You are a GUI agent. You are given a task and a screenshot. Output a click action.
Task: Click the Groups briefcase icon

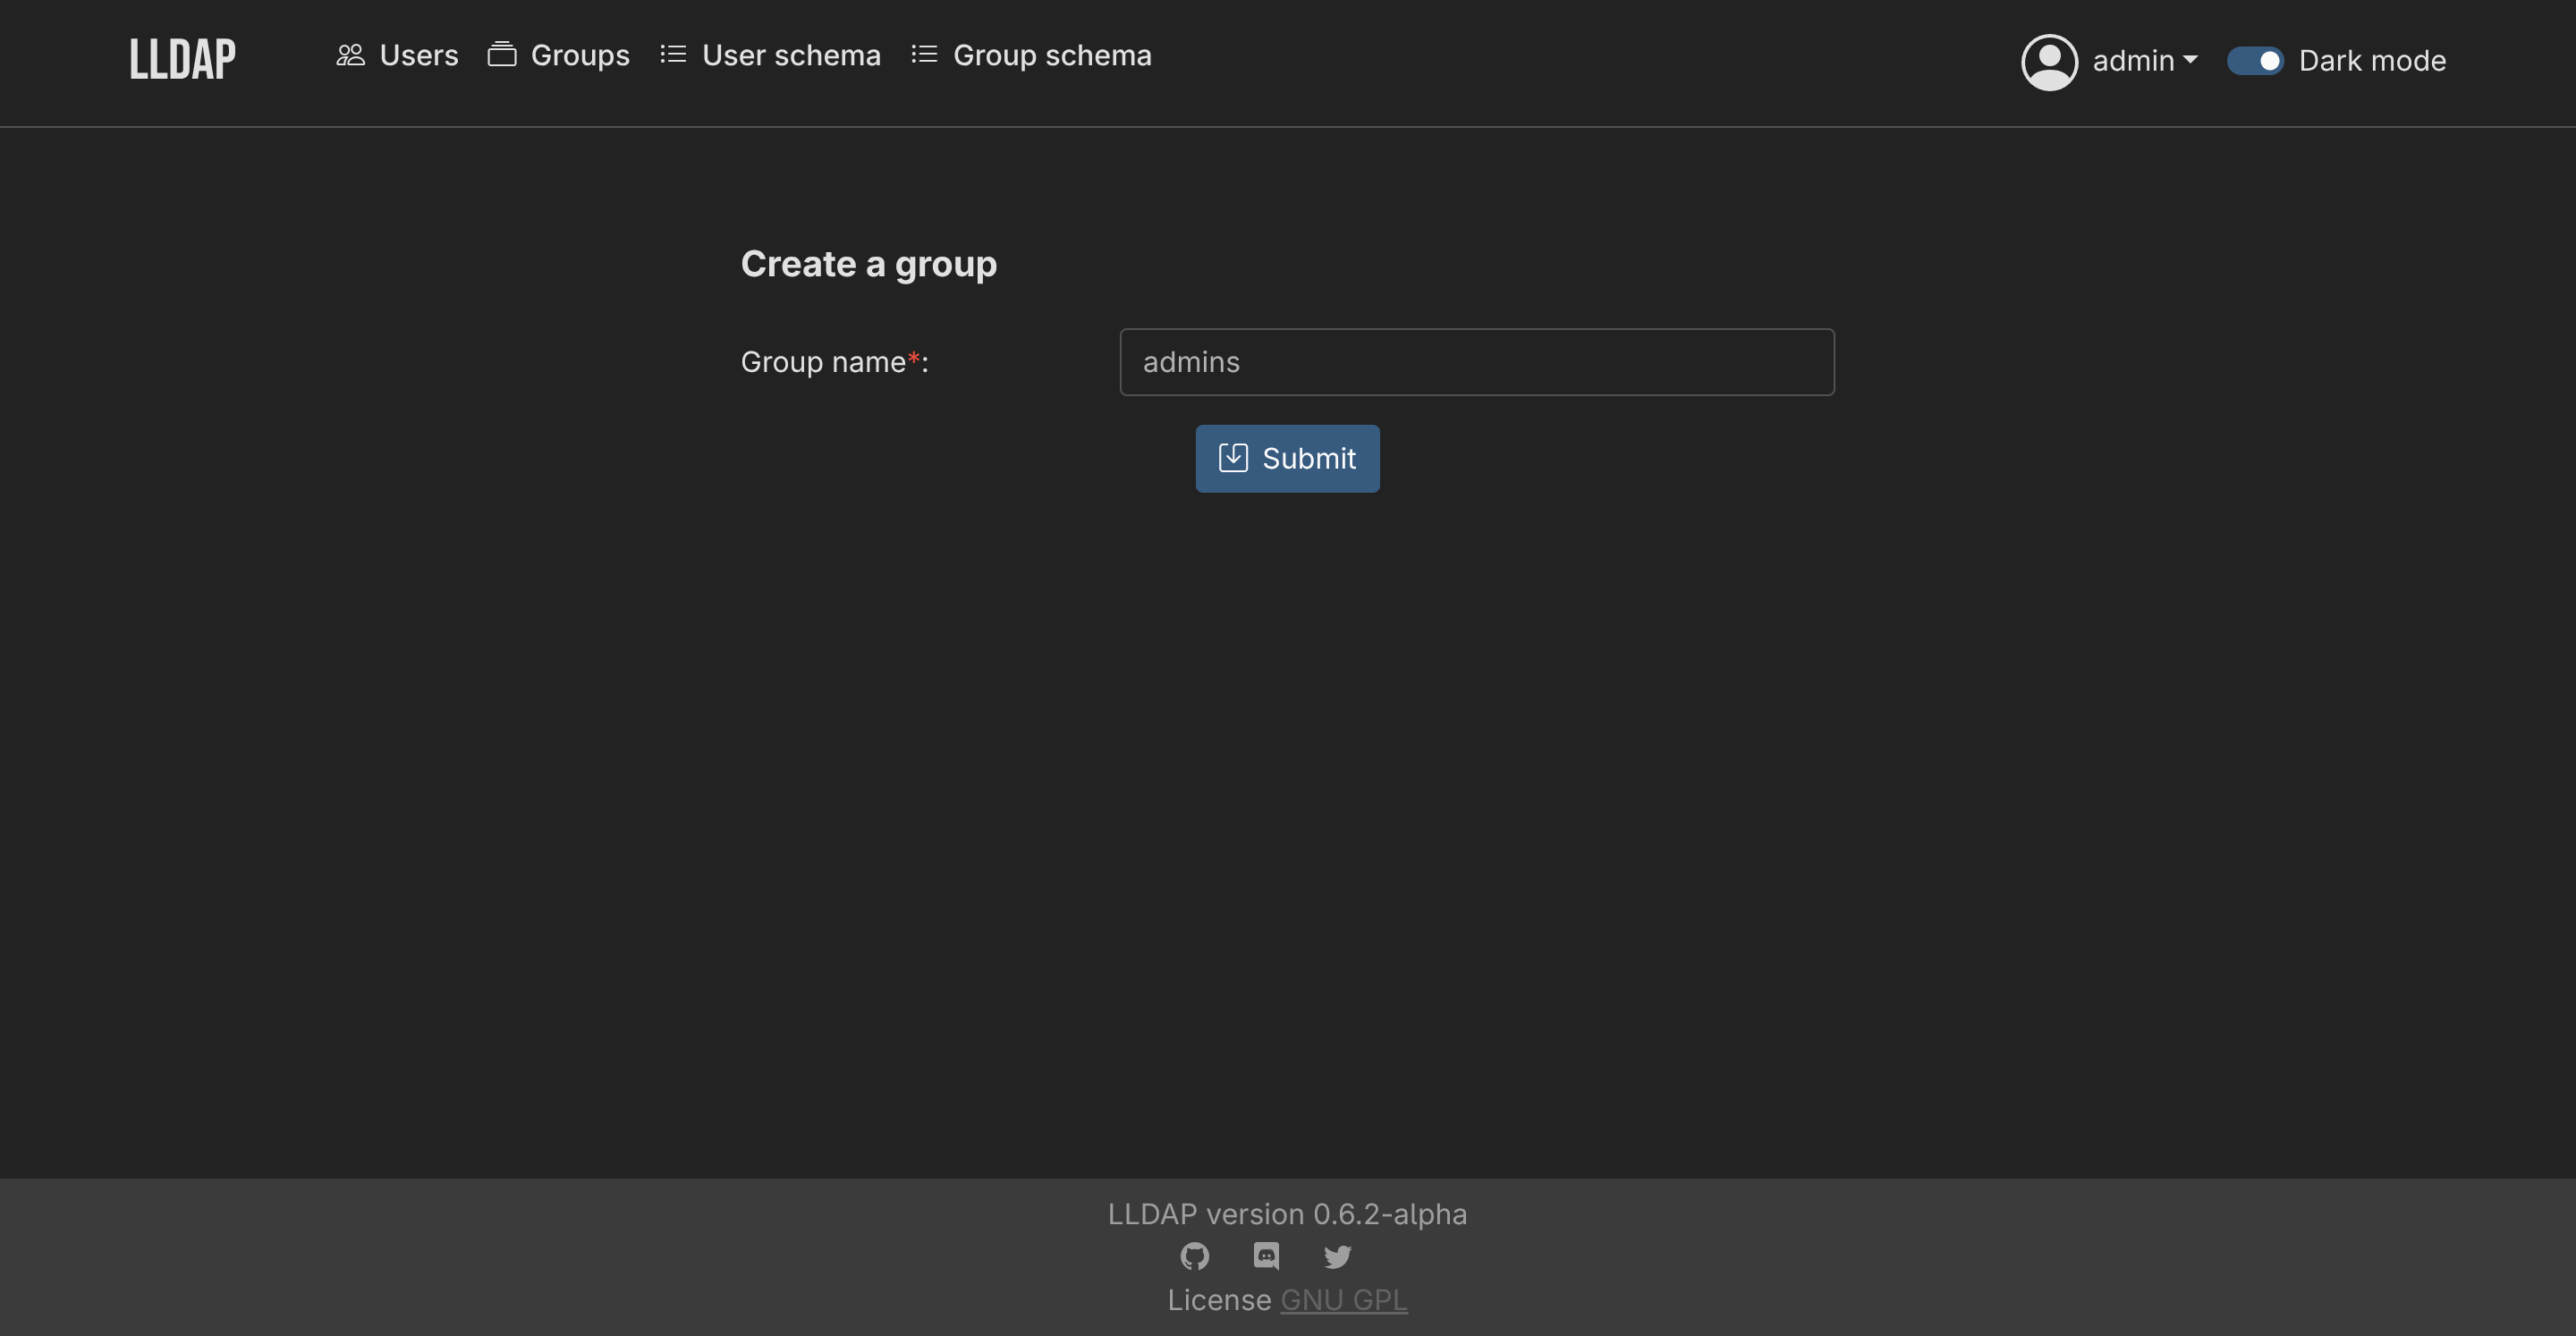503,56
